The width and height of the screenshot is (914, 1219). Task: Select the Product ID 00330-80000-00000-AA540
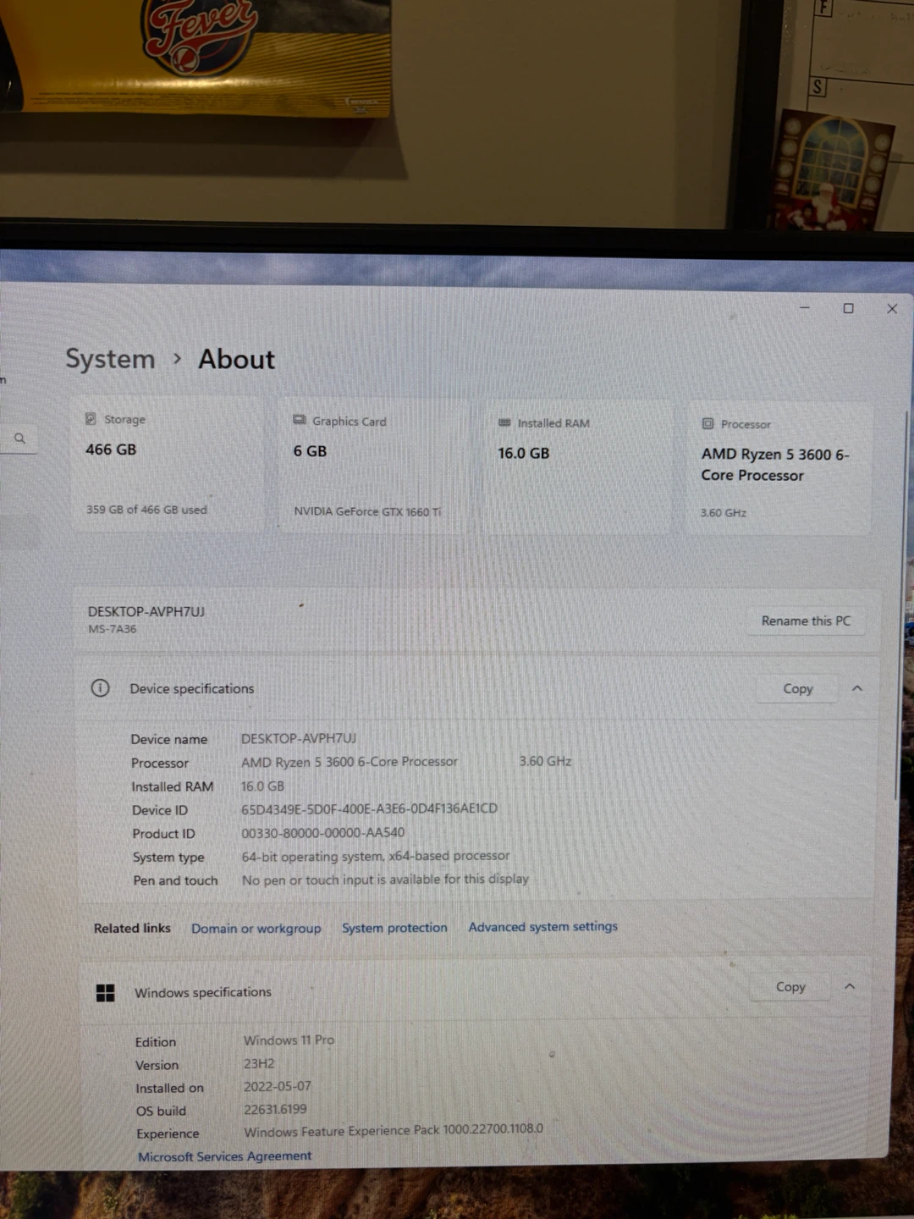coord(322,832)
